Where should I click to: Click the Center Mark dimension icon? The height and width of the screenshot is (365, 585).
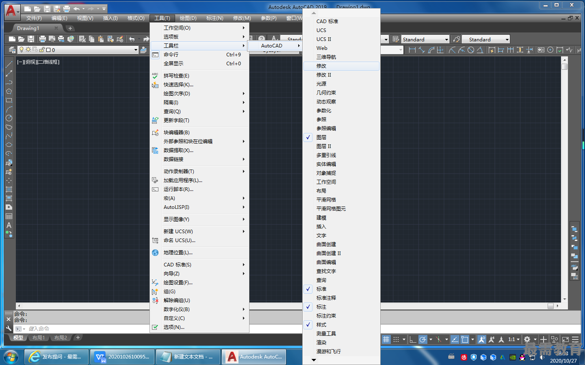550,50
